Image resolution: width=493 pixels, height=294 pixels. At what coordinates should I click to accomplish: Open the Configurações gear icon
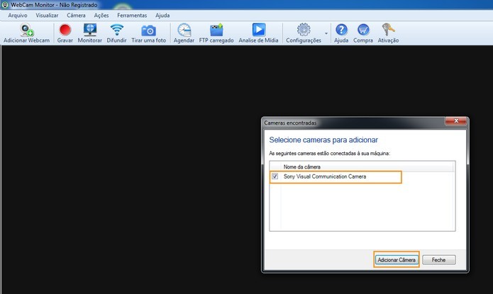tap(304, 31)
